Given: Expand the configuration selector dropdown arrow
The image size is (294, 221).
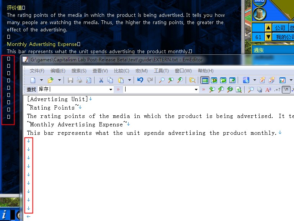Looking at the screenshot, I should [255, 80].
